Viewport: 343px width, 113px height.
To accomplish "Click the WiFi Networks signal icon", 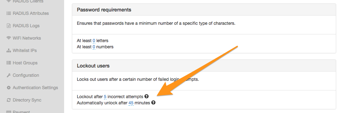I will pyautogui.click(x=9, y=38).
